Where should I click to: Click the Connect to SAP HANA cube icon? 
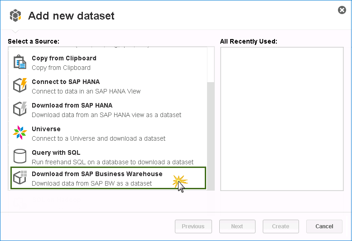[x=20, y=85]
